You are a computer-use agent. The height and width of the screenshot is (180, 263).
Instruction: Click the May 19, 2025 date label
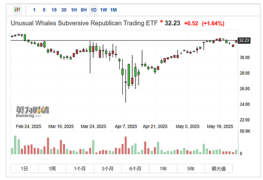pyautogui.click(x=220, y=127)
